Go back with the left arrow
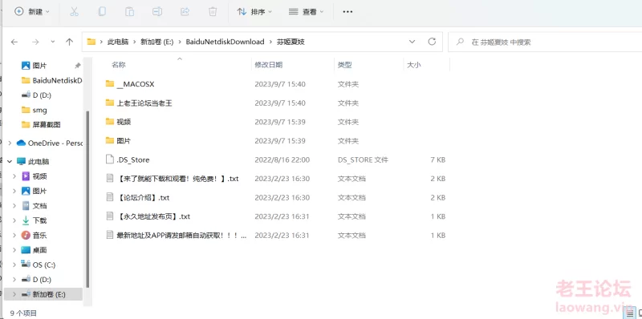The image size is (642, 319). click(x=14, y=42)
